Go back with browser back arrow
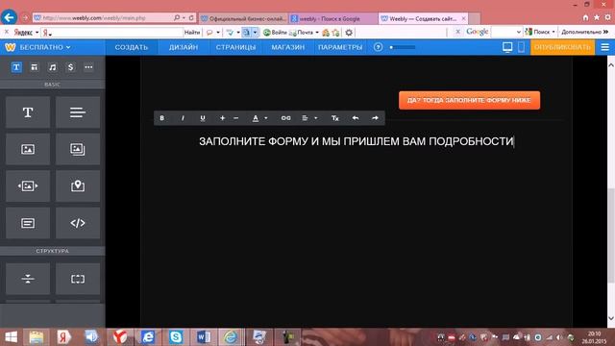615x346 pixels. 9,17
